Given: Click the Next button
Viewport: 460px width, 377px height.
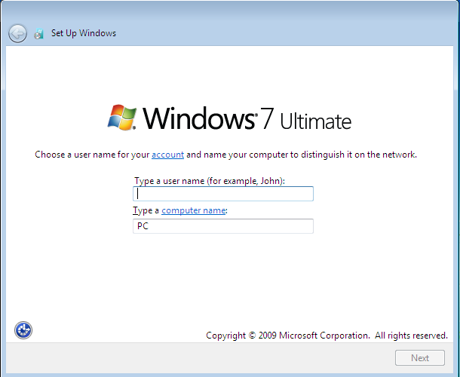Looking at the screenshot, I should tap(420, 357).
